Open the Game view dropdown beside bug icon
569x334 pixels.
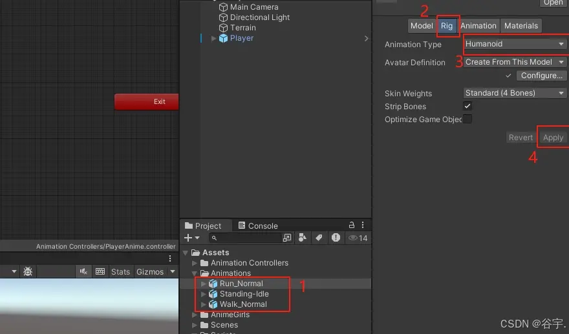(x=14, y=271)
